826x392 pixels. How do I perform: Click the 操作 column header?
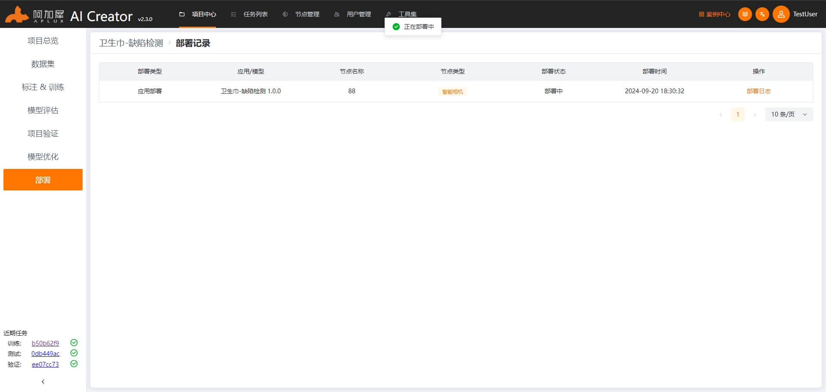click(x=758, y=71)
